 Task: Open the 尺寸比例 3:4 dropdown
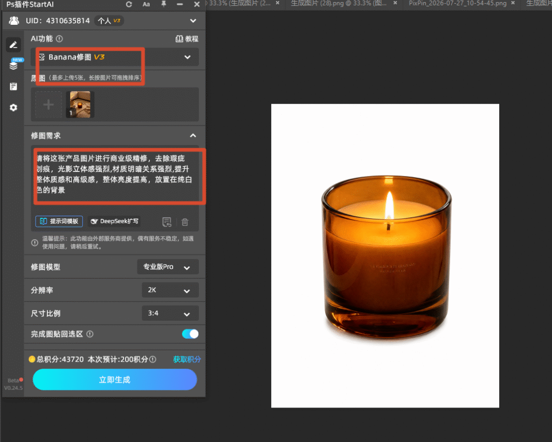click(170, 313)
